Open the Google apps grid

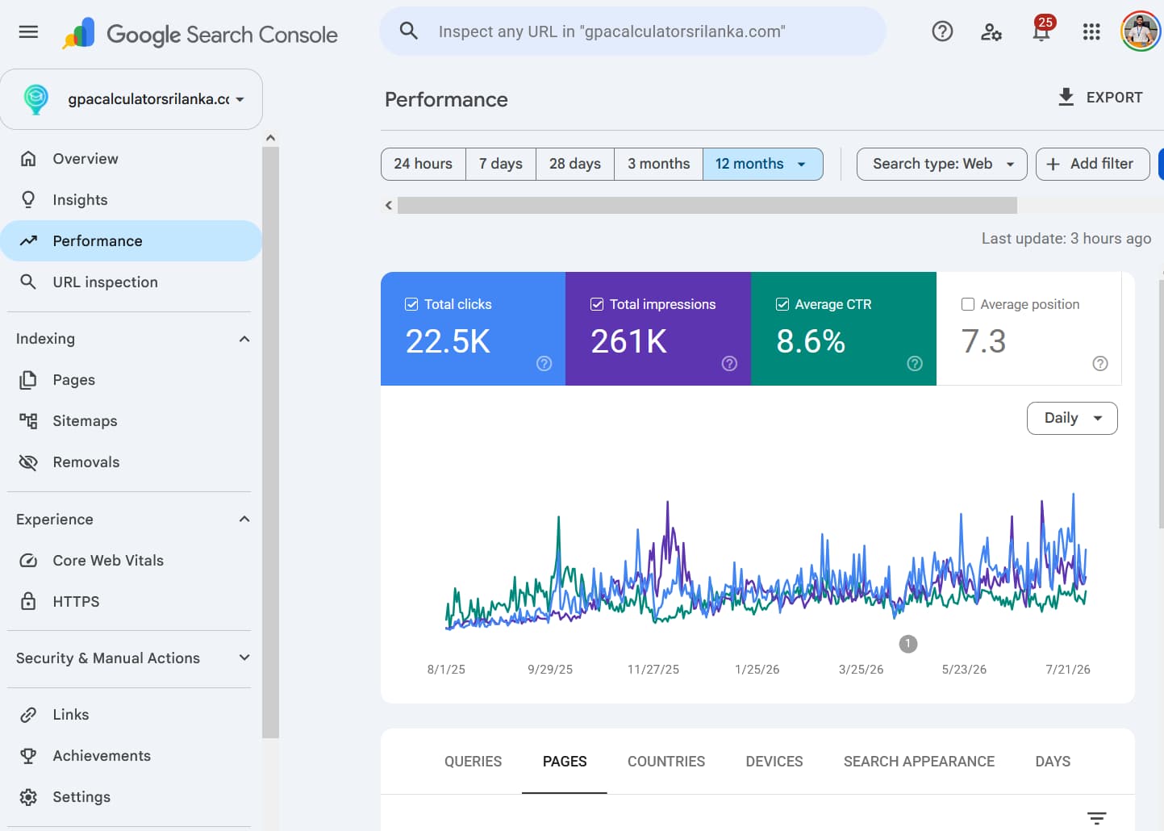(1091, 31)
